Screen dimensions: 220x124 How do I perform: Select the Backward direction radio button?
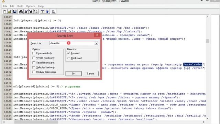(x=69, y=58)
